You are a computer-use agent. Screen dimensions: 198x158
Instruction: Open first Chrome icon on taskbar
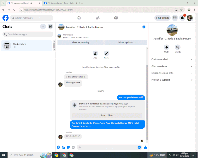(56, 155)
